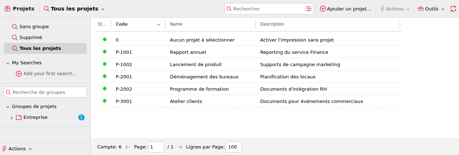Select Supprimé search

click(45, 38)
